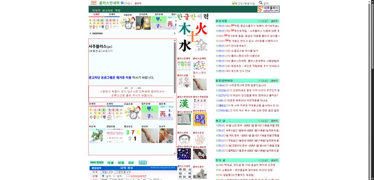Open the 플러스만세력 sidebar chart icon

click(x=184, y=65)
